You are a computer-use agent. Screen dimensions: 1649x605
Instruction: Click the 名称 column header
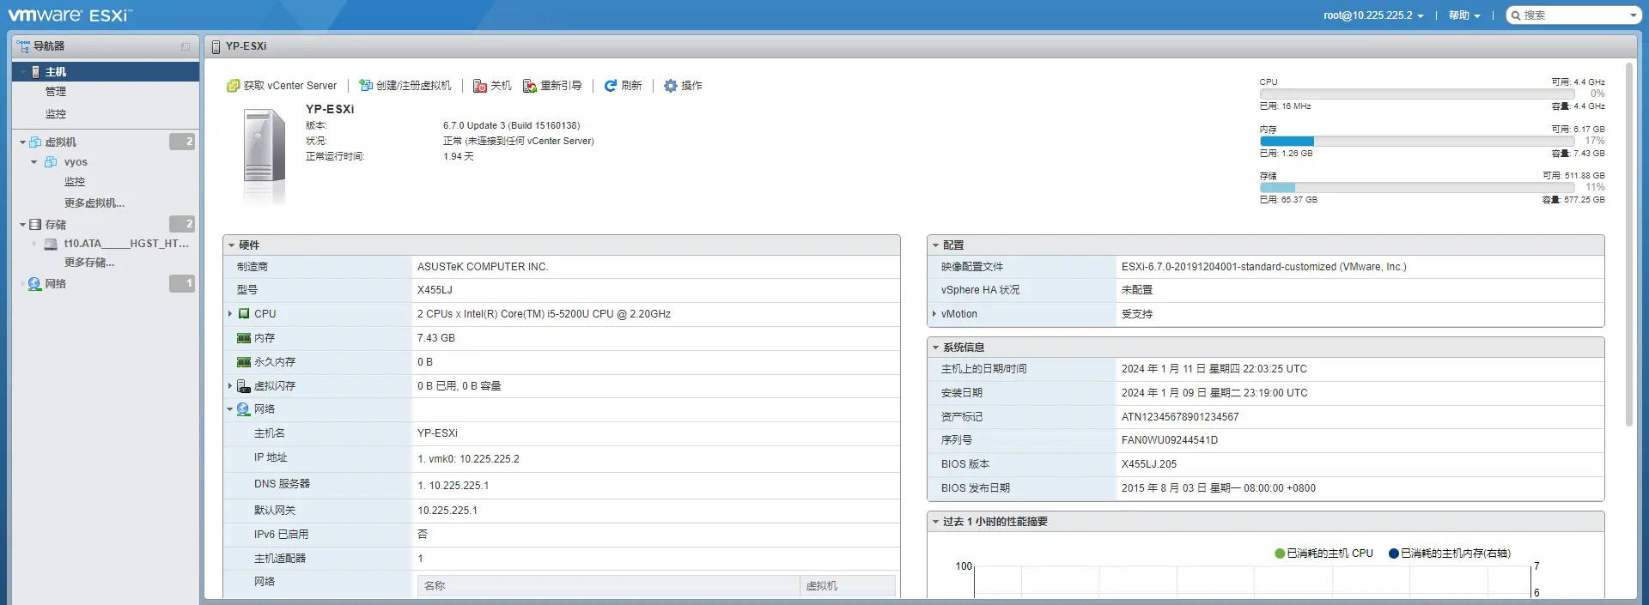(609, 586)
